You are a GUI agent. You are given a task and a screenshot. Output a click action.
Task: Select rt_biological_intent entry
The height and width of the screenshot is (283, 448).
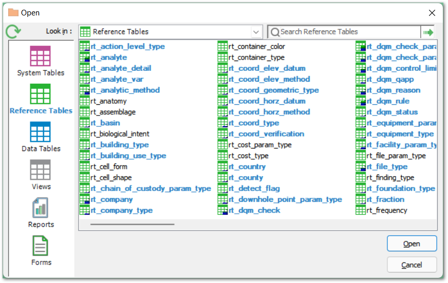(120, 134)
